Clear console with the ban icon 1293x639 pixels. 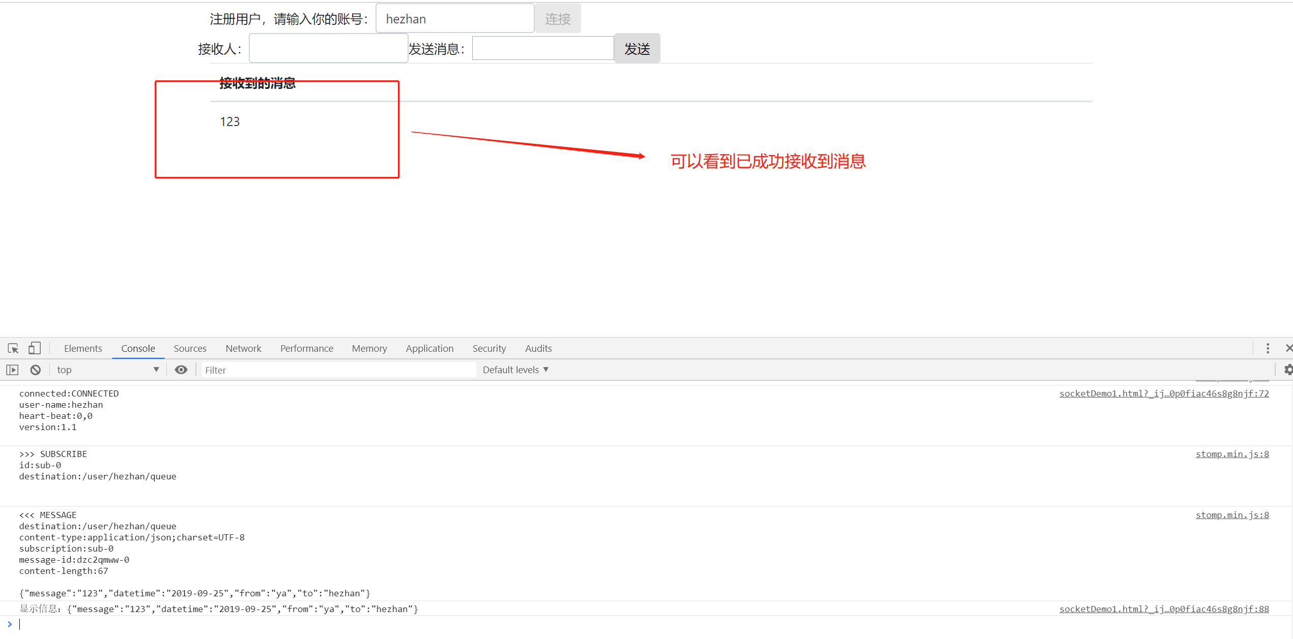pos(35,370)
